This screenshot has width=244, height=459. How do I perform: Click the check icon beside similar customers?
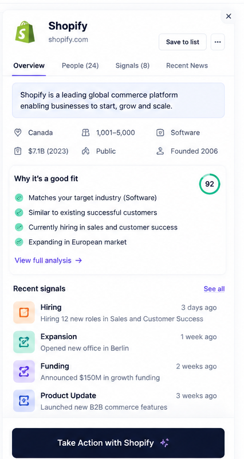tap(19, 212)
